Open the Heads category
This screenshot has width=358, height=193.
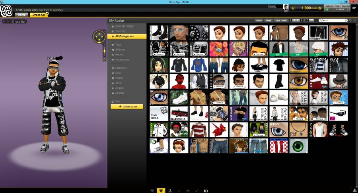tap(119, 78)
